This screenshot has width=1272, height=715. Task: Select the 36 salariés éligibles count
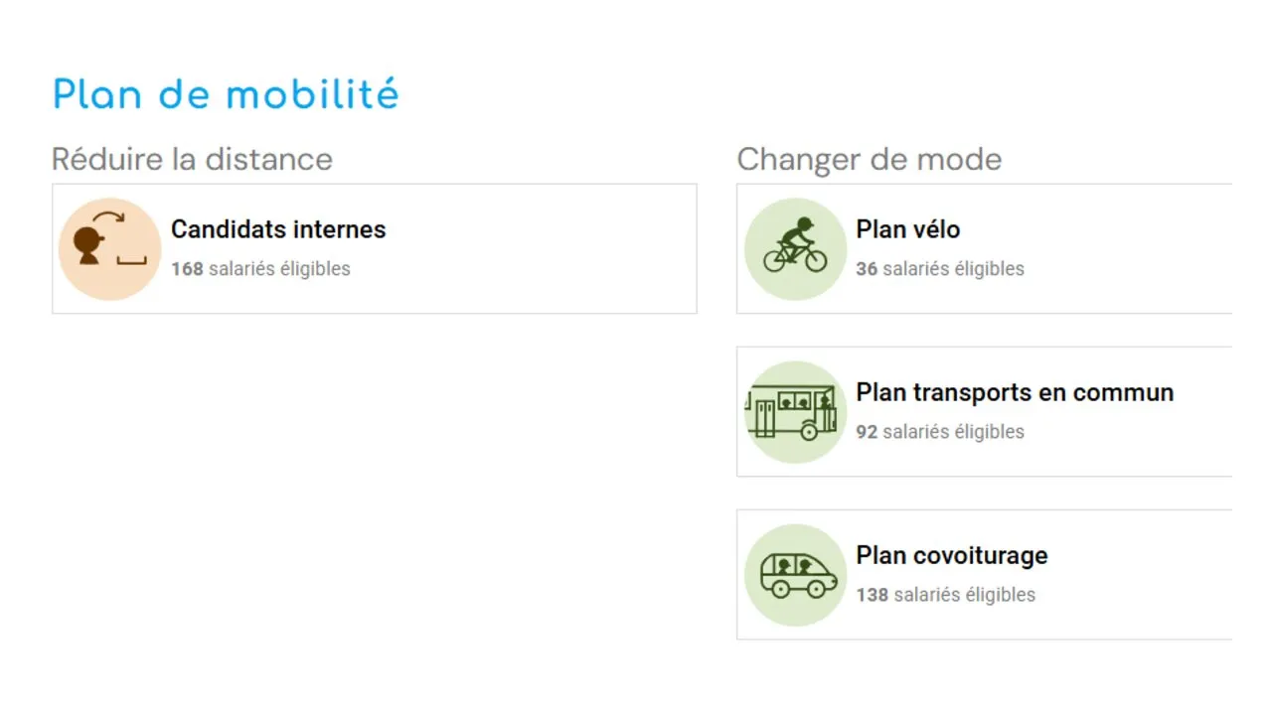click(940, 269)
